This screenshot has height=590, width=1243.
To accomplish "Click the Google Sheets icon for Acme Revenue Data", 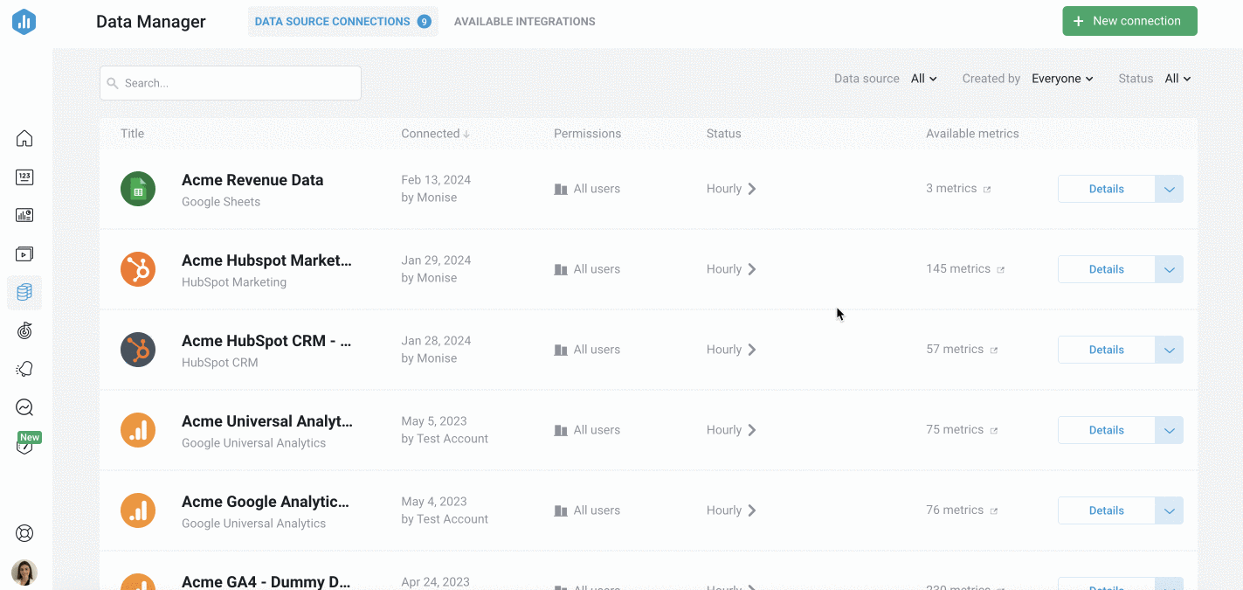I will (138, 189).
